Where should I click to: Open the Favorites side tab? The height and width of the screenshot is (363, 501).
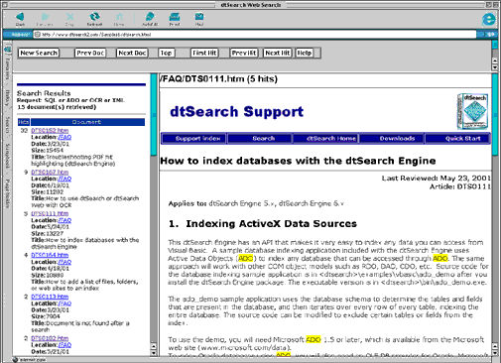click(7, 68)
